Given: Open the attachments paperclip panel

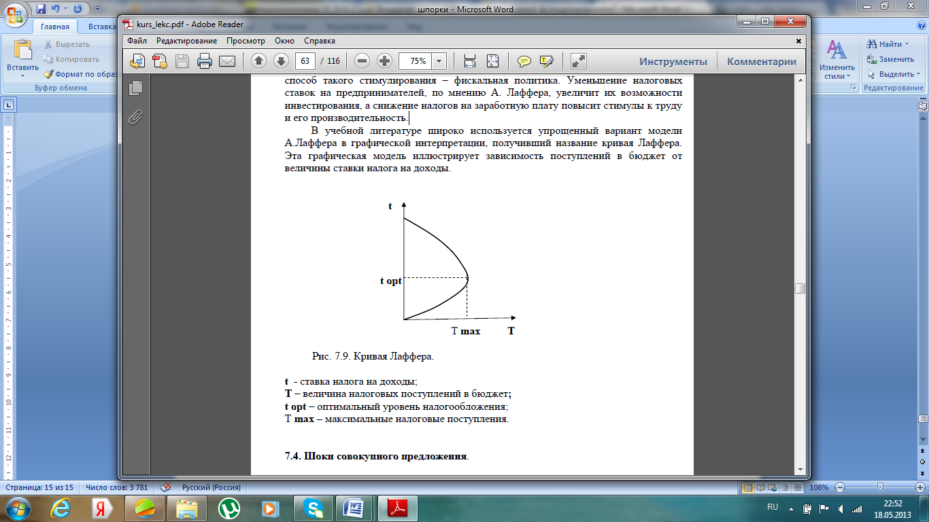Looking at the screenshot, I should (135, 117).
